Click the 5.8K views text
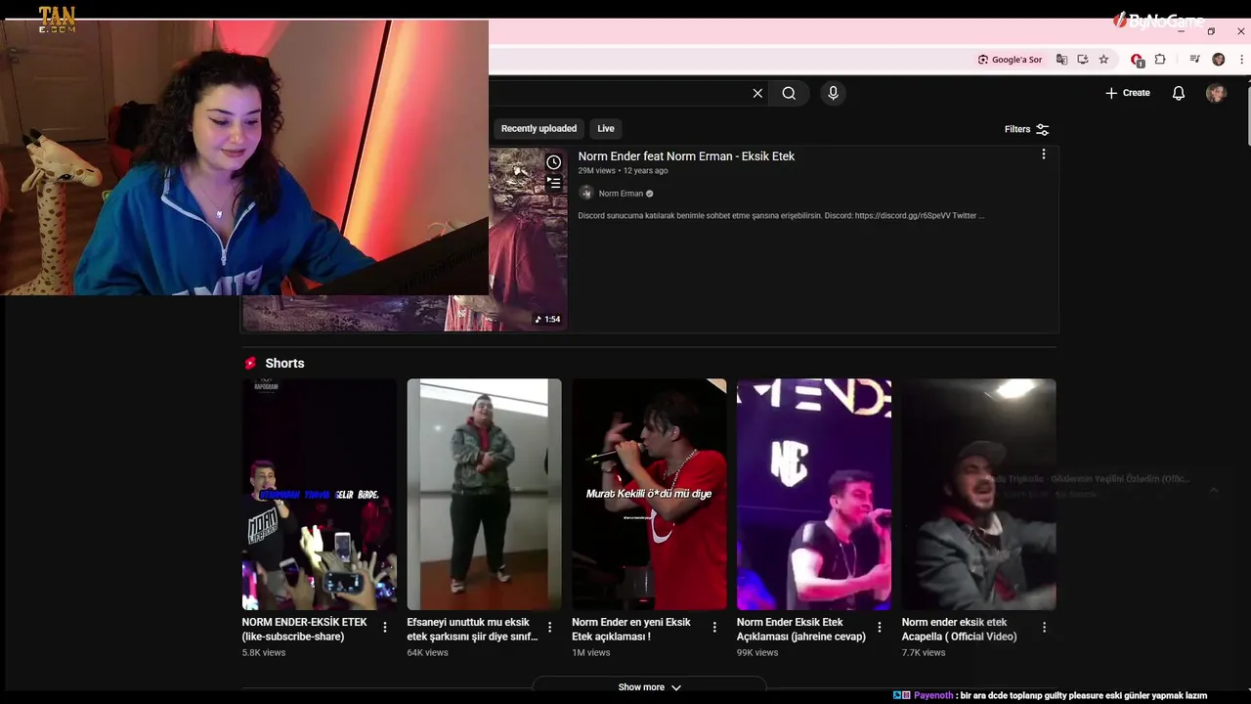1251x704 pixels. click(x=264, y=652)
